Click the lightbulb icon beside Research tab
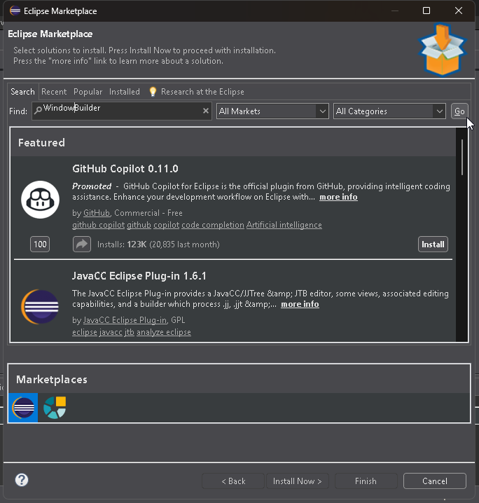 pyautogui.click(x=153, y=92)
